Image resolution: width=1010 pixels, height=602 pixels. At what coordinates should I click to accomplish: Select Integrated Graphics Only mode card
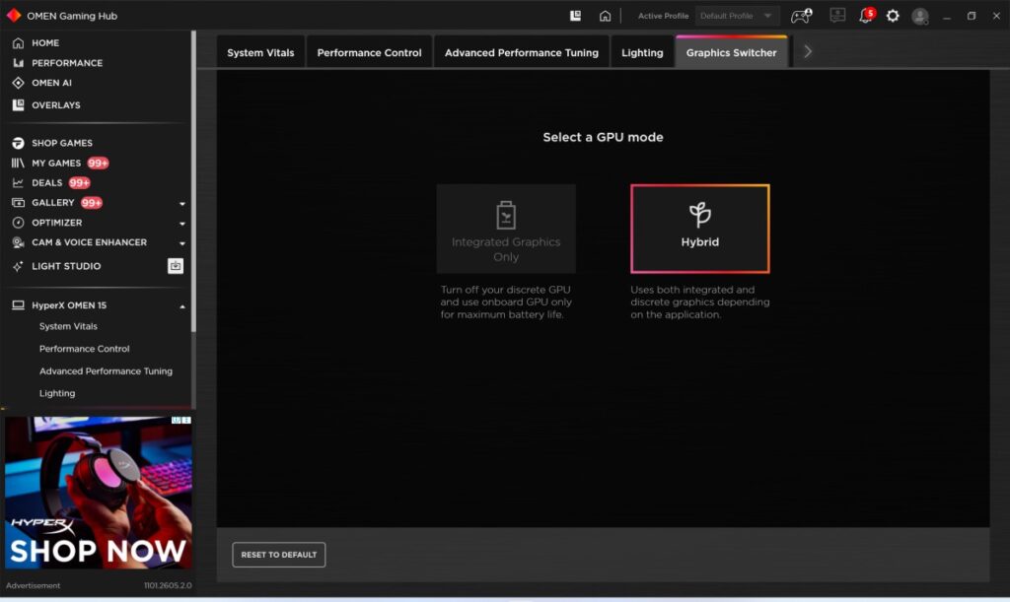tap(506, 229)
